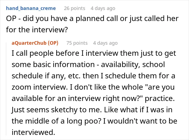
Task: Click the line starting "available for an interview"
Action: pyautogui.click(x=93, y=99)
